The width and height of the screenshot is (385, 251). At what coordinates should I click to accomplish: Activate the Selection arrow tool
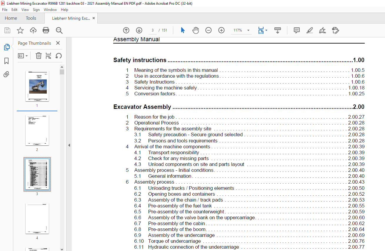[183, 30]
